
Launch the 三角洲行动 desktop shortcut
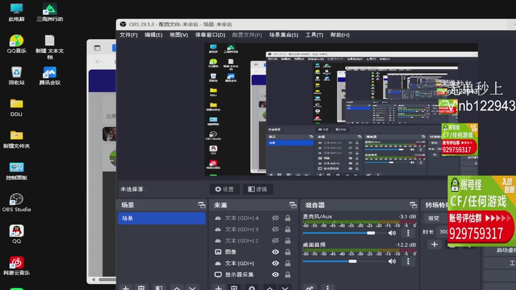point(50,12)
